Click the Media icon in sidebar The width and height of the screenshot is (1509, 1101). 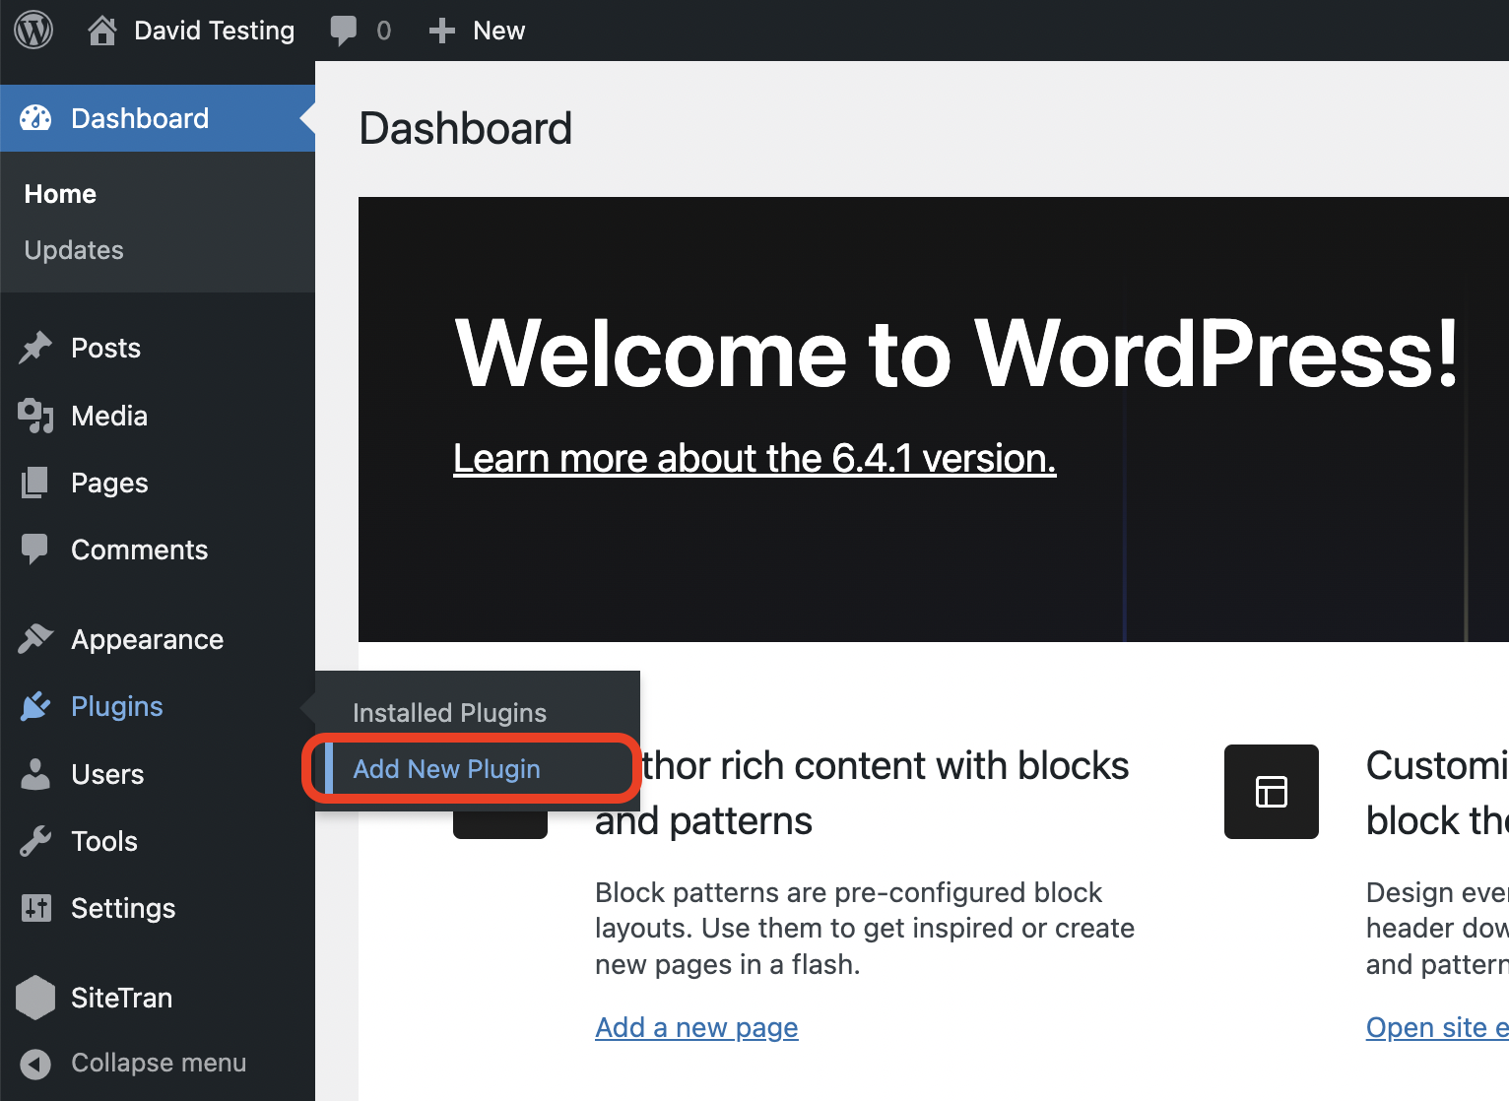35,416
